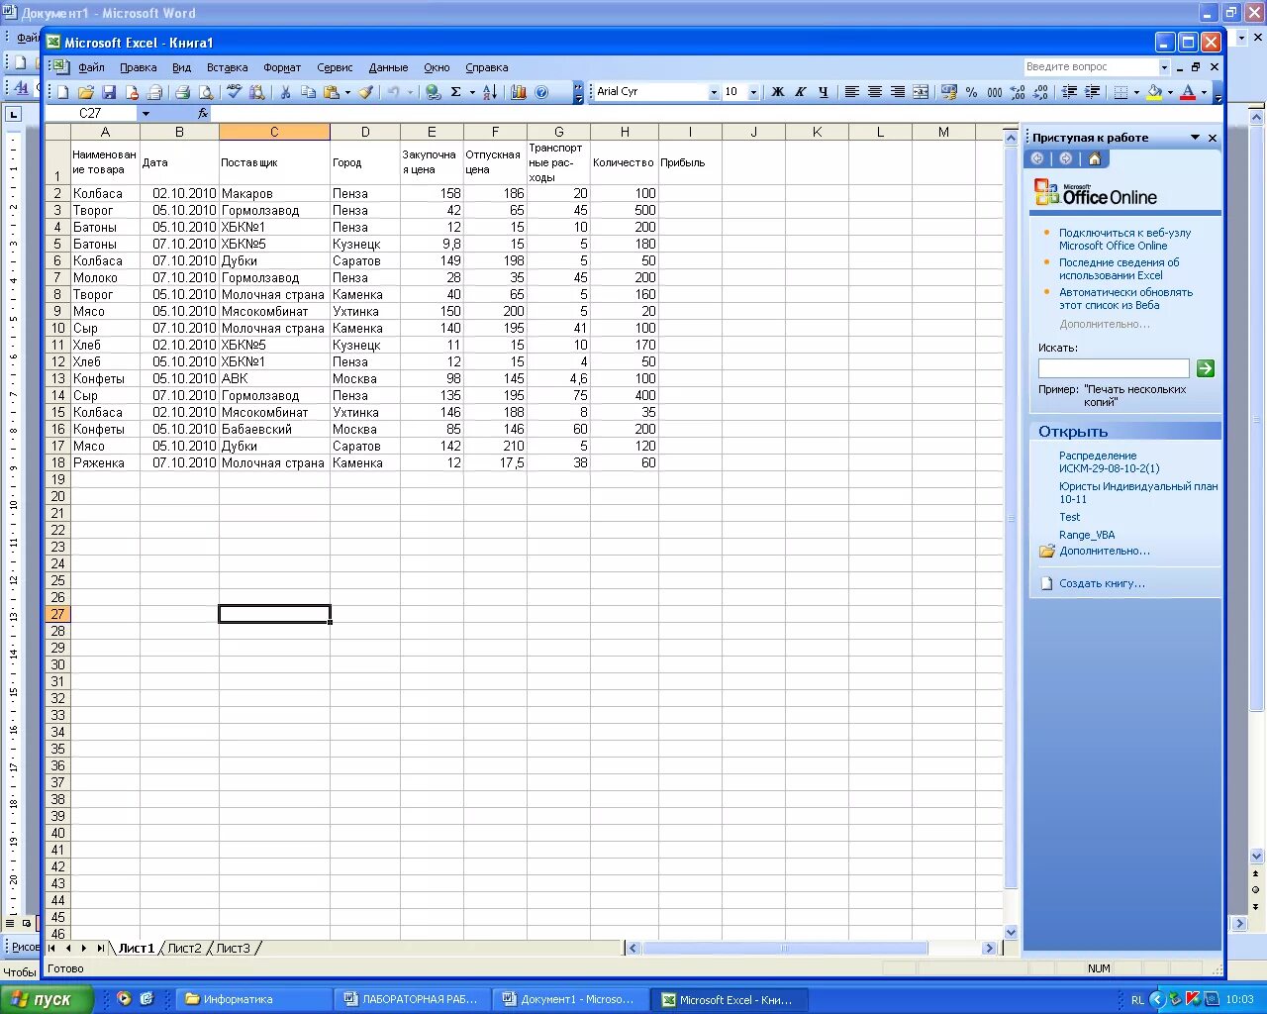Viewport: 1267px width, 1014px height.
Task: Go to task pane Home icon
Action: coord(1094,158)
